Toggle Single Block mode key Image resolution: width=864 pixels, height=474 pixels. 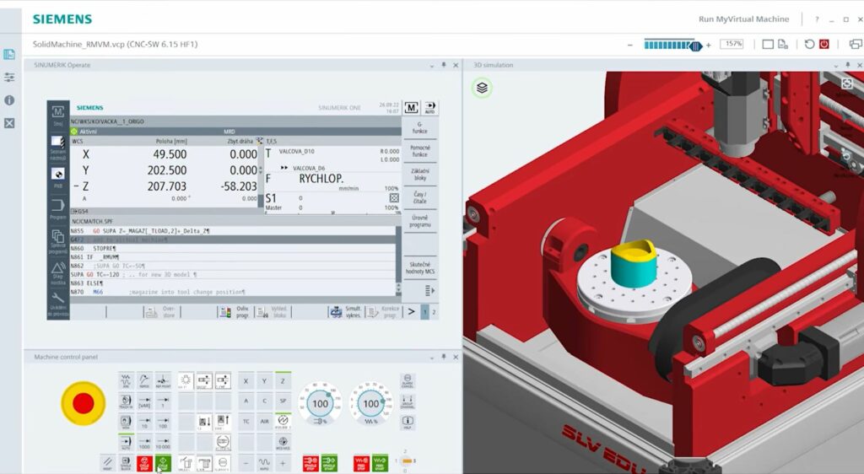pos(127,464)
